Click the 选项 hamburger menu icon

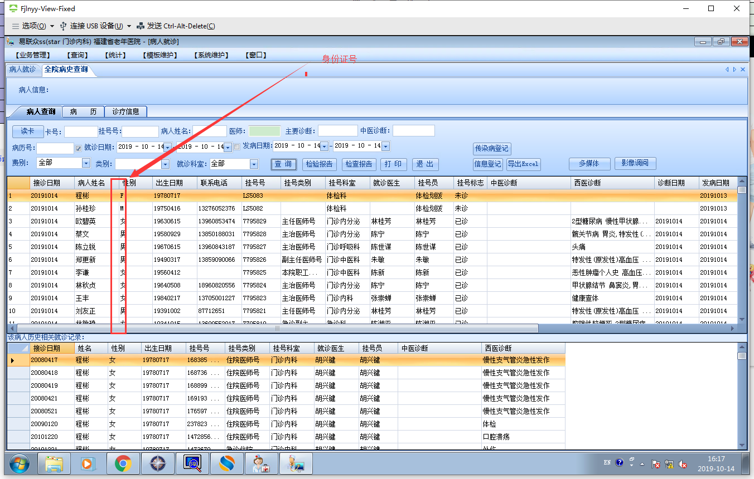[x=15, y=26]
